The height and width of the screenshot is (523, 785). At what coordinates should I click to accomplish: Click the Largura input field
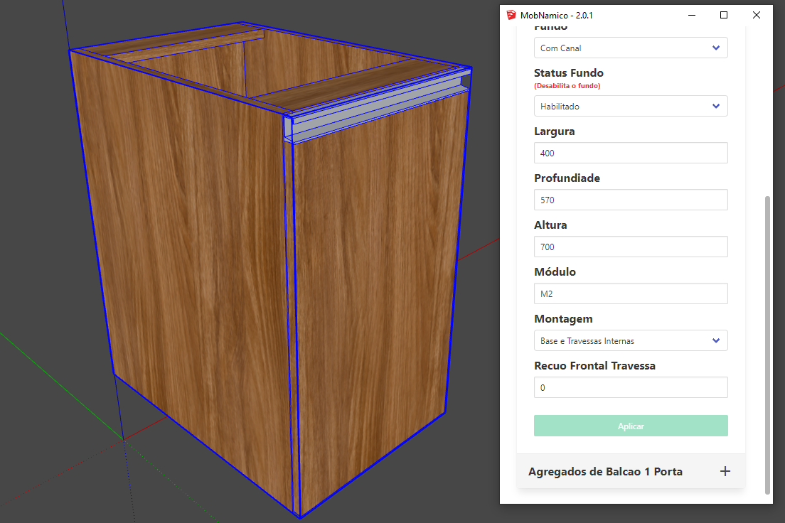click(630, 153)
